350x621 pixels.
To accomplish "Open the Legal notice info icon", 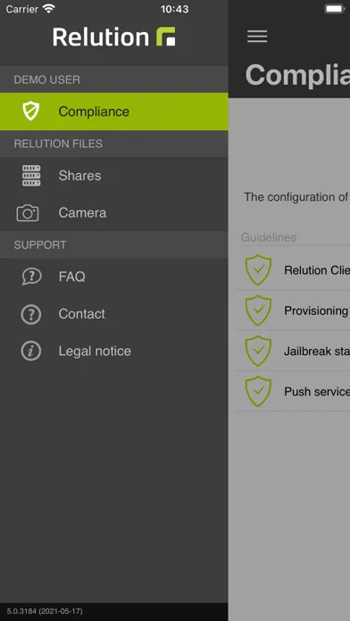I will coord(31,352).
